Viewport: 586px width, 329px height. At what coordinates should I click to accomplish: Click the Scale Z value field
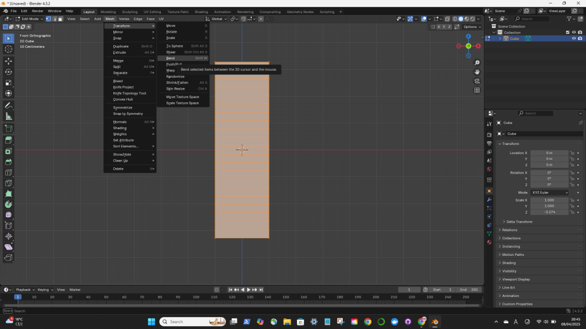[x=549, y=212]
